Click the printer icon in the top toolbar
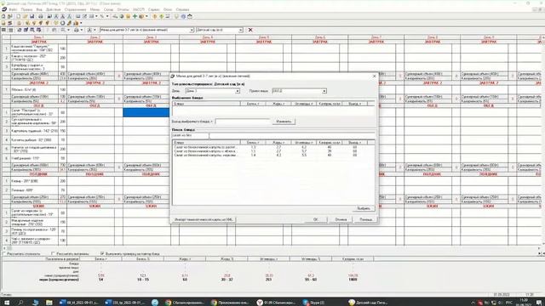This screenshot has height=306, width=545. (x=41, y=16)
